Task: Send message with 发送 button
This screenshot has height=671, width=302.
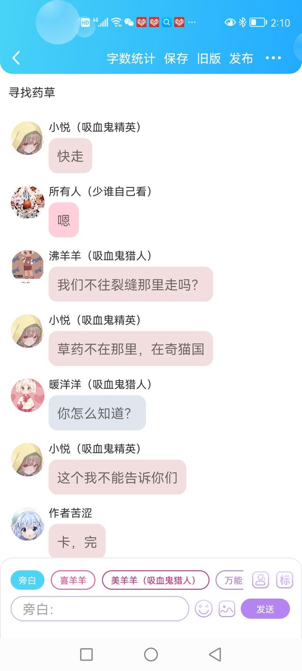Action: pyautogui.click(x=265, y=609)
